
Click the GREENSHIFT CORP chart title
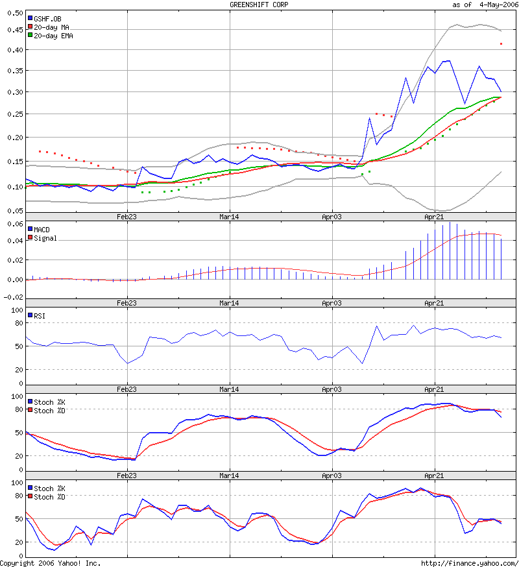tap(259, 5)
